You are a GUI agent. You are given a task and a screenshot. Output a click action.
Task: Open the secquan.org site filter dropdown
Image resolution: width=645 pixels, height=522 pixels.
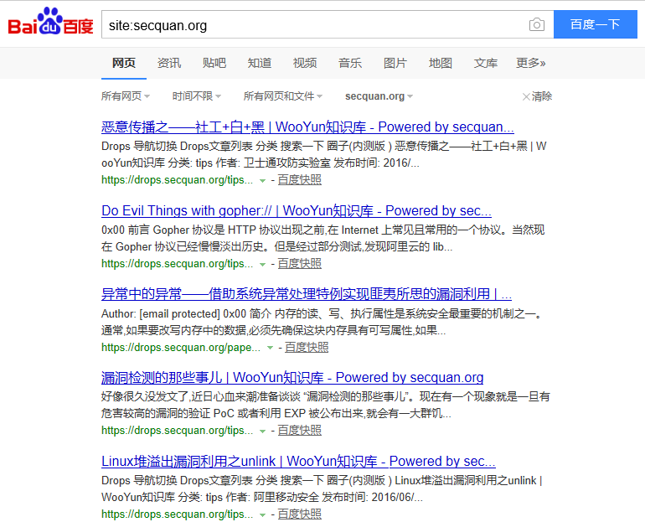379,96
